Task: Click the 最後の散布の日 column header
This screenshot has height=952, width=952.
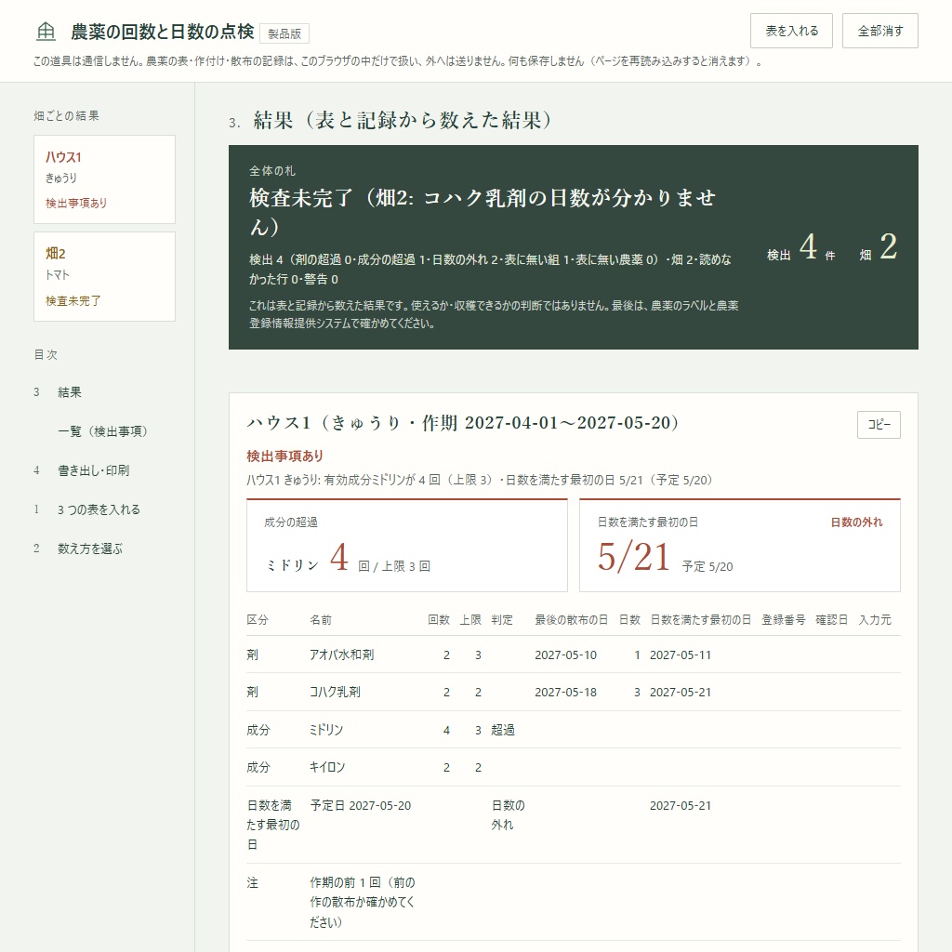Action: coord(572,620)
